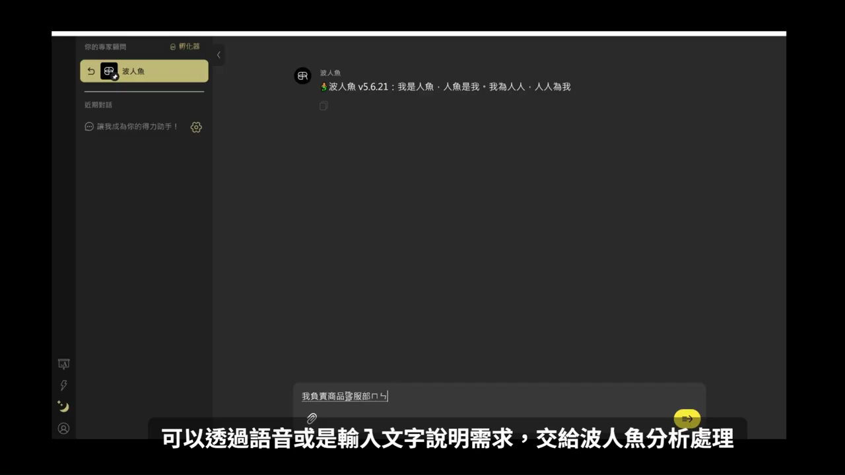Open settings gear for the recent conversation
The image size is (845, 475).
tap(196, 127)
